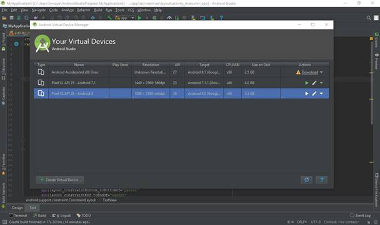The image size is (380, 225).
Task: Open AVD Manager help button
Action: 322,180
